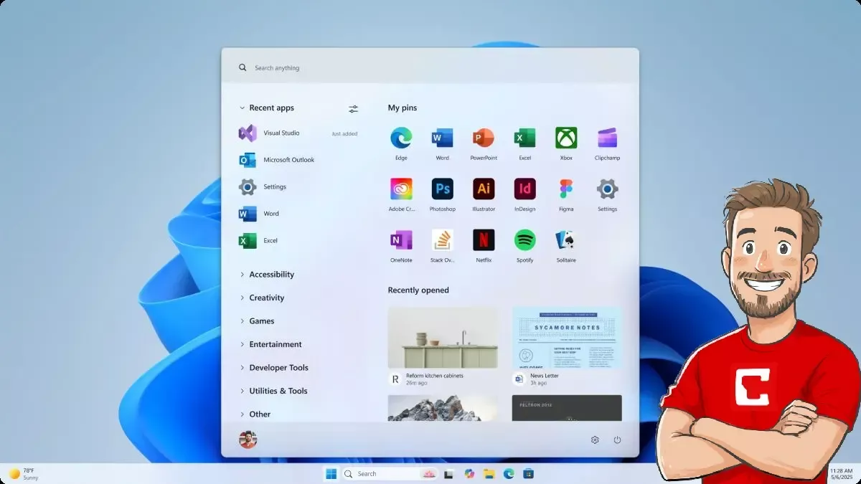Viewport: 861px width, 484px height.
Task: Open the Edge pinned app
Action: 401,138
